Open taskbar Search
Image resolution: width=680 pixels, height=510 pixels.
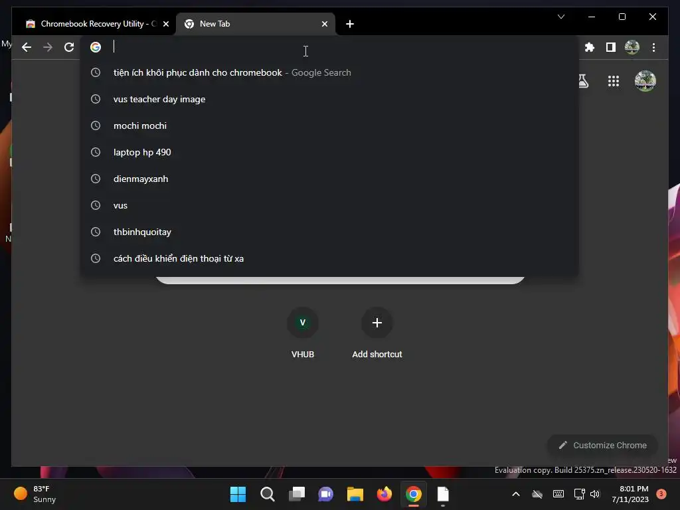[267, 494]
